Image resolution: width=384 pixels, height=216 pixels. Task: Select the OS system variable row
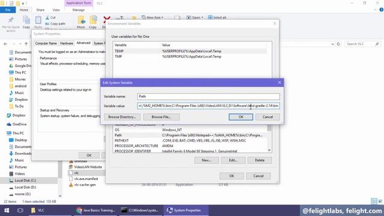click(190, 130)
